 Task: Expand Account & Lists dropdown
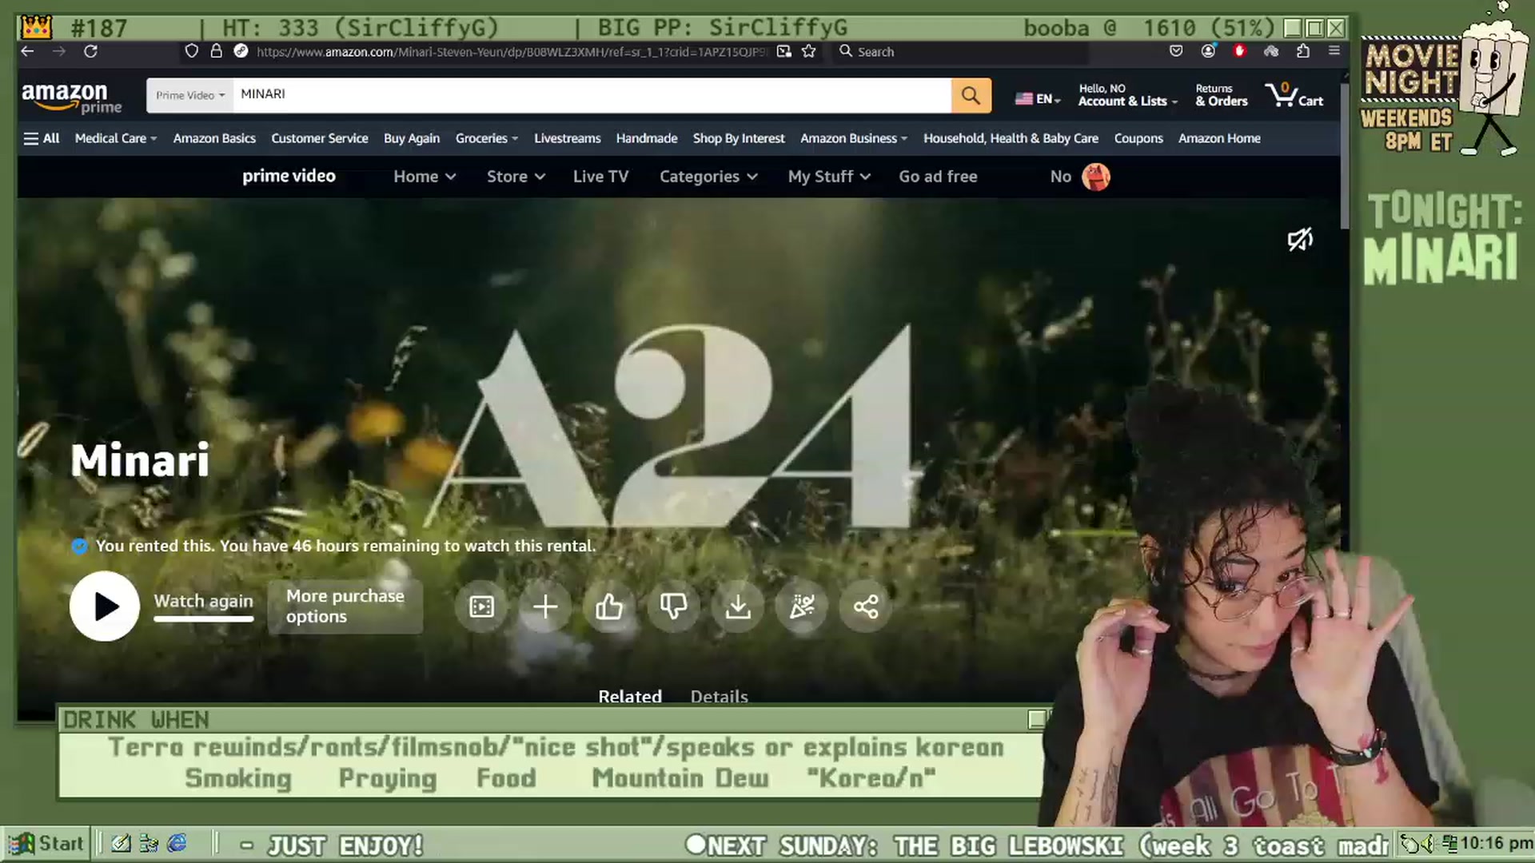pyautogui.click(x=1127, y=95)
